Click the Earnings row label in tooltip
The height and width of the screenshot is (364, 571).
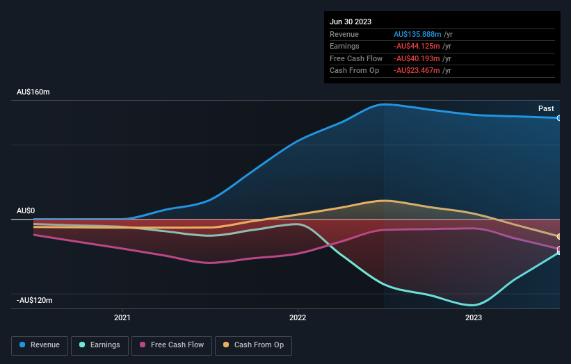(x=344, y=46)
